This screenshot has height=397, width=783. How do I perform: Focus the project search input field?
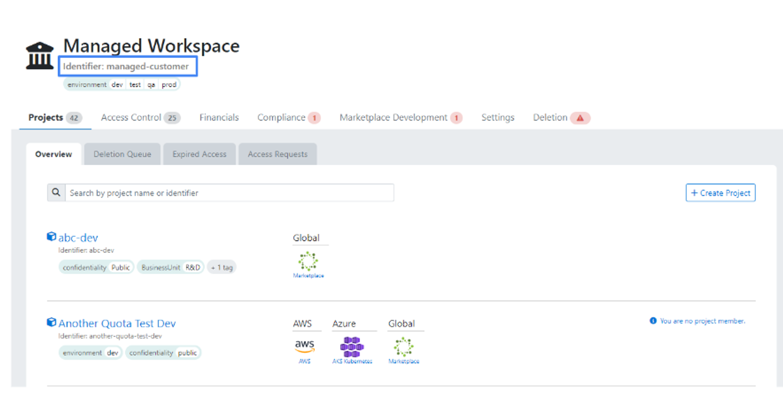[x=229, y=193]
